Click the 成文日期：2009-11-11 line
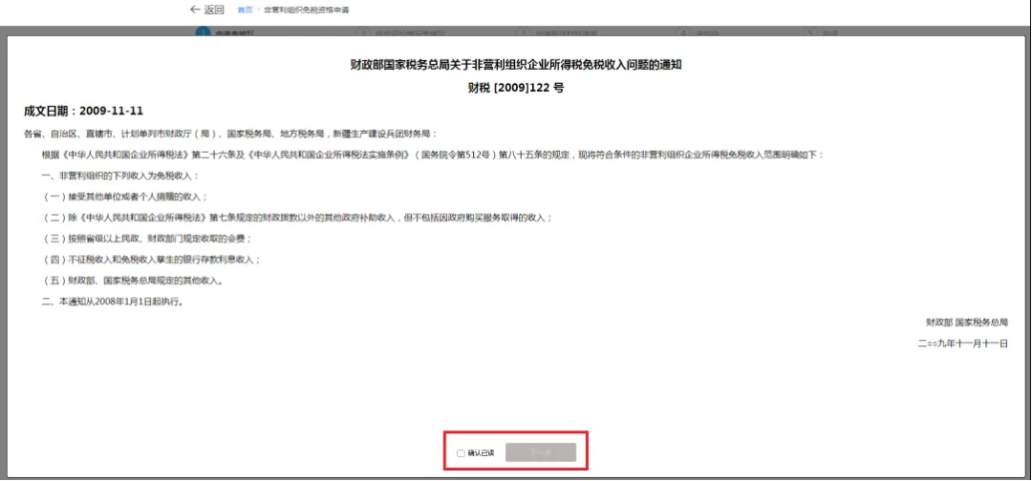This screenshot has height=481, width=1032. click(x=83, y=111)
